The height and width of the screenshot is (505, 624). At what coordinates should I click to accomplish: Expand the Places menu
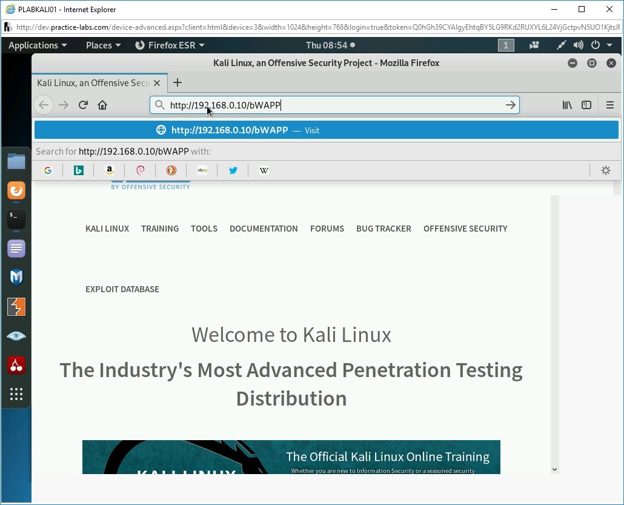[x=103, y=45]
